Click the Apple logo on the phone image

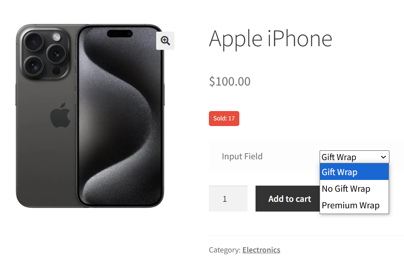coord(60,118)
